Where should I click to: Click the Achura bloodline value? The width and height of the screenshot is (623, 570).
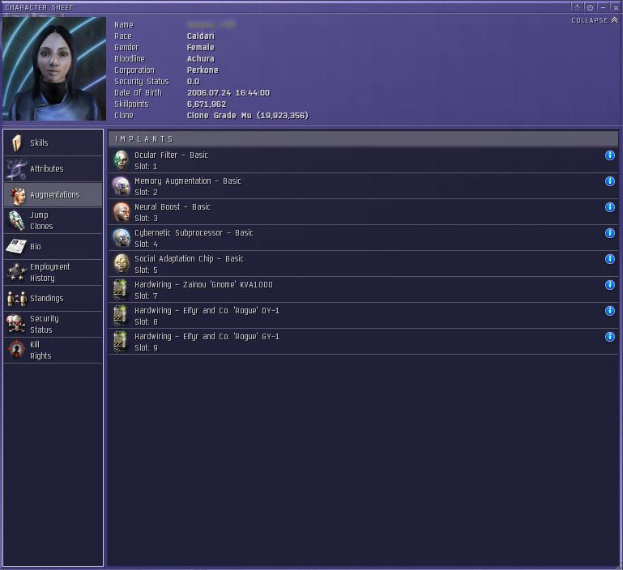click(201, 59)
